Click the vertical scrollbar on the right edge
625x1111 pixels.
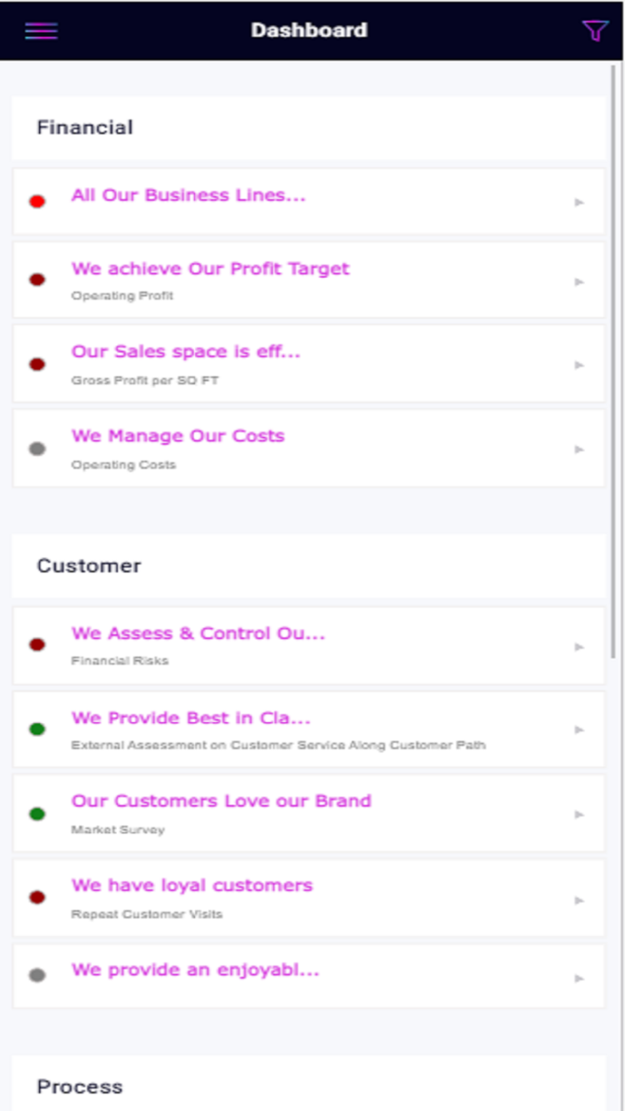pos(614,362)
